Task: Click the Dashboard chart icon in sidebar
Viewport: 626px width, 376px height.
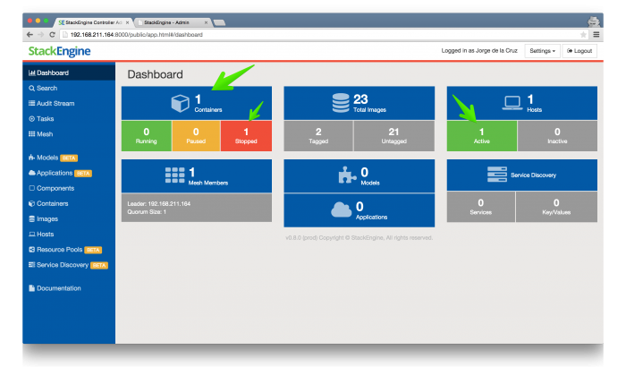Action: point(32,73)
